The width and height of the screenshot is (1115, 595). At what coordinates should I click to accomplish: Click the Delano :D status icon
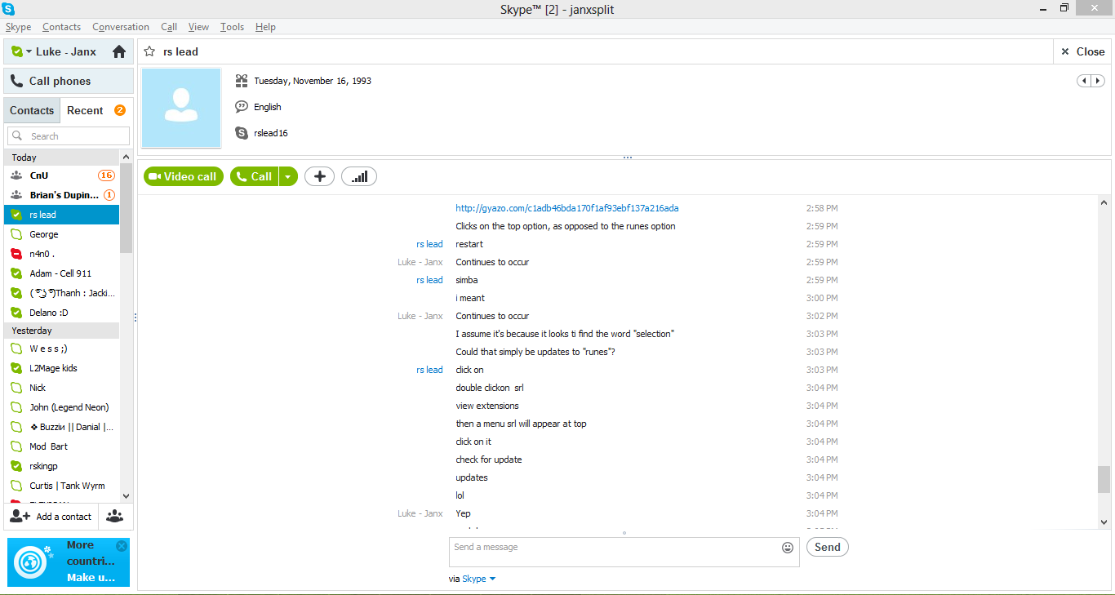(x=16, y=313)
